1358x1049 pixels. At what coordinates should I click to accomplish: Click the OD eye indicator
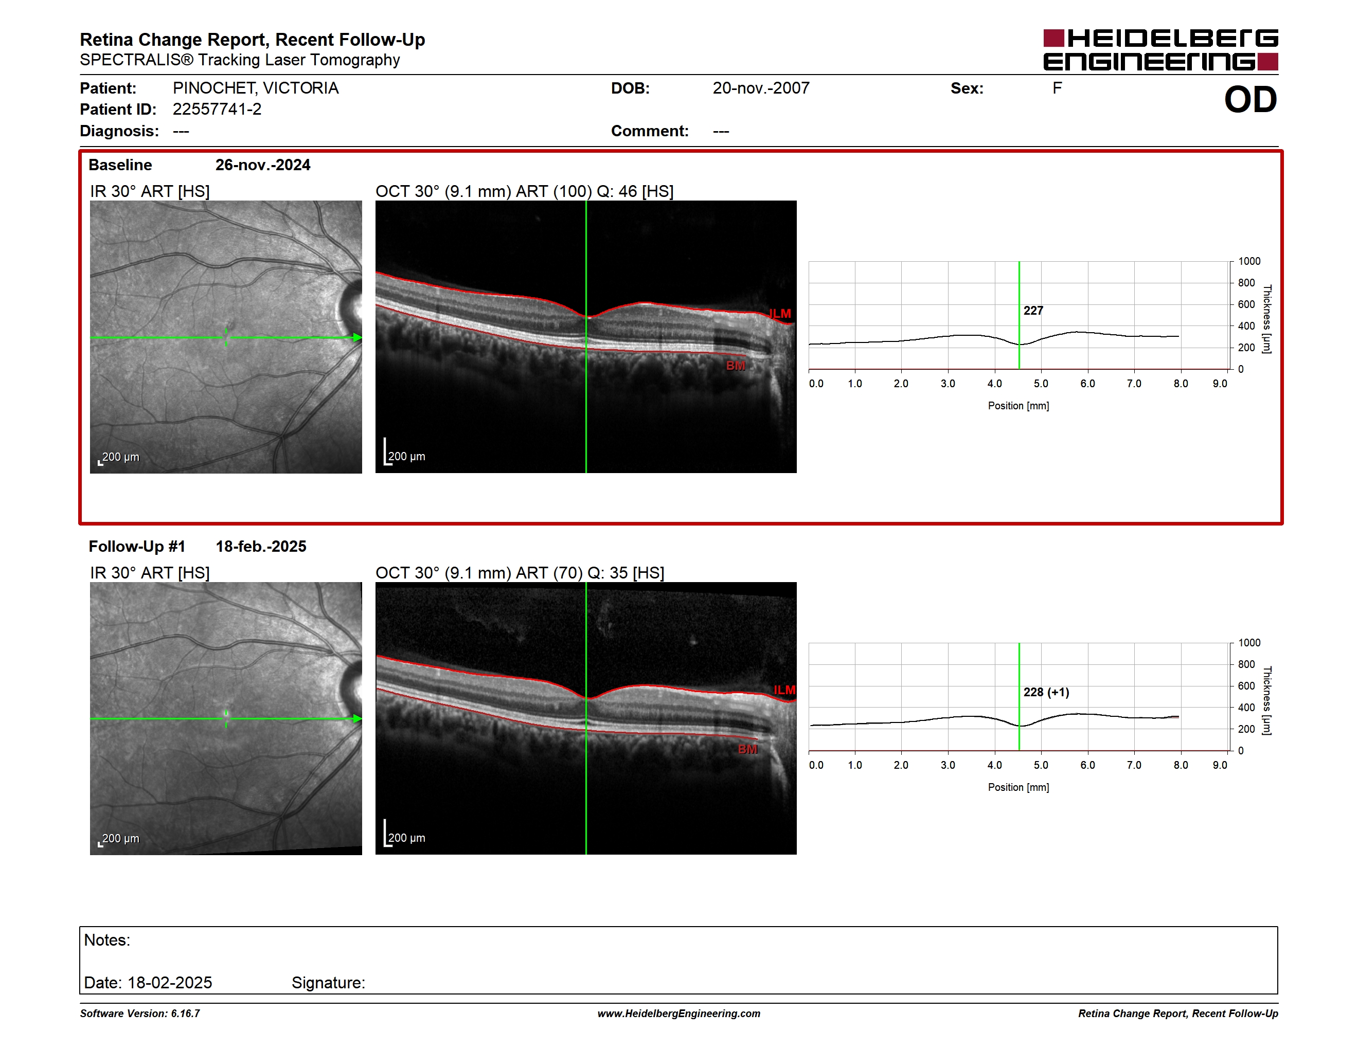tap(1250, 99)
